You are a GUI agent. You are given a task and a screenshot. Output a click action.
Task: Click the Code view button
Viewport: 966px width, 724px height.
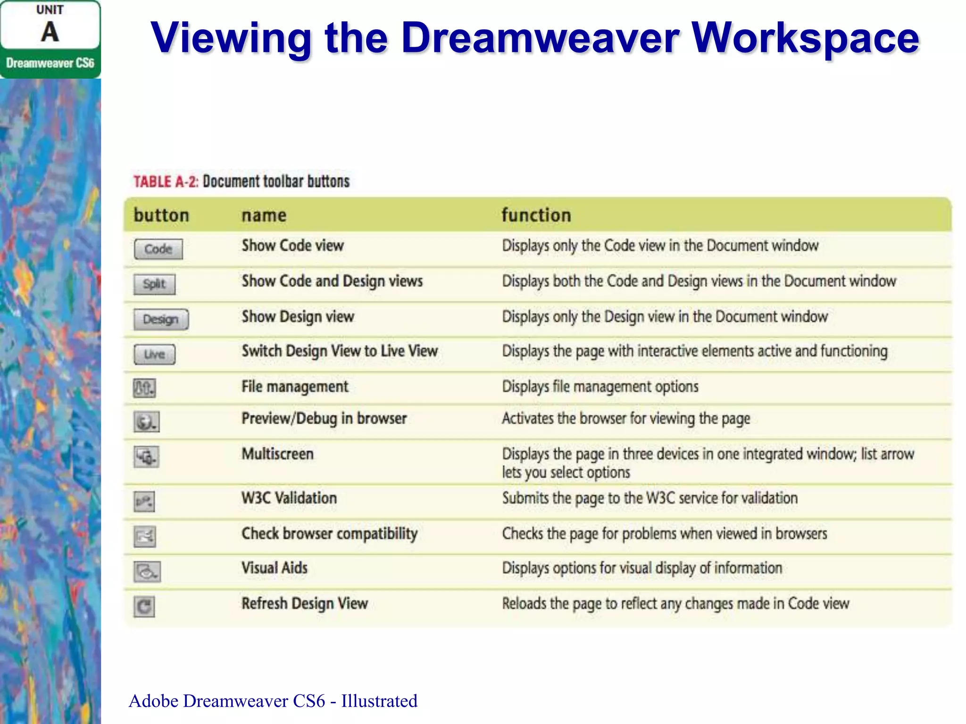pyautogui.click(x=158, y=249)
